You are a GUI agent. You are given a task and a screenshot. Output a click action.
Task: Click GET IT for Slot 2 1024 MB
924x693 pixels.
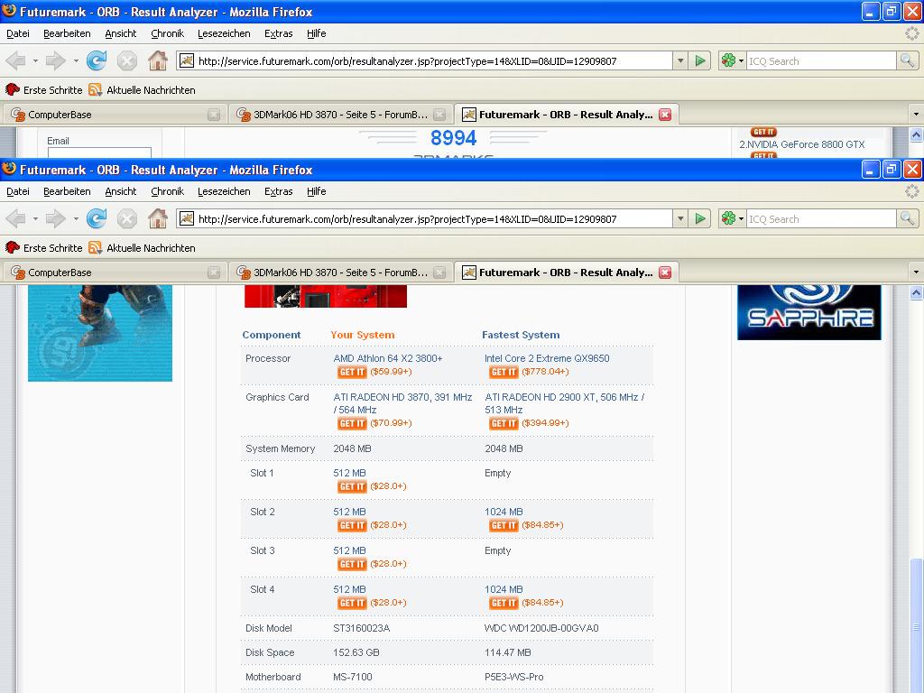pos(504,525)
